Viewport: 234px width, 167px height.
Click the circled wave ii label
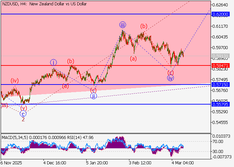pos(94,96)
